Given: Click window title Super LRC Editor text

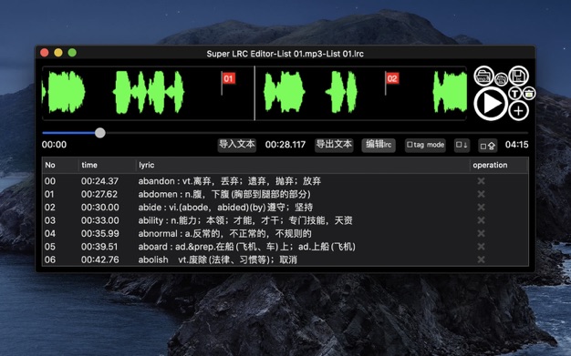Looking at the screenshot, I should pyautogui.click(x=285, y=54).
